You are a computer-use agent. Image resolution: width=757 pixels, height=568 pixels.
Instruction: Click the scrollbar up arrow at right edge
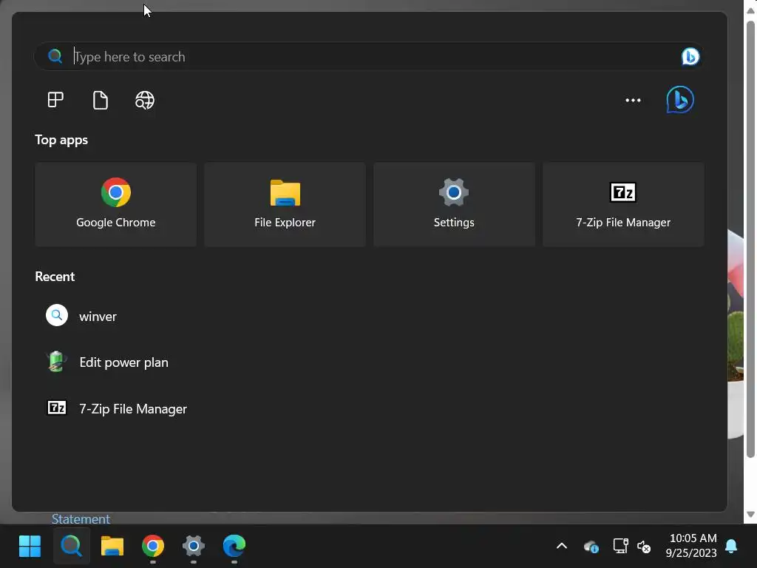click(750, 10)
